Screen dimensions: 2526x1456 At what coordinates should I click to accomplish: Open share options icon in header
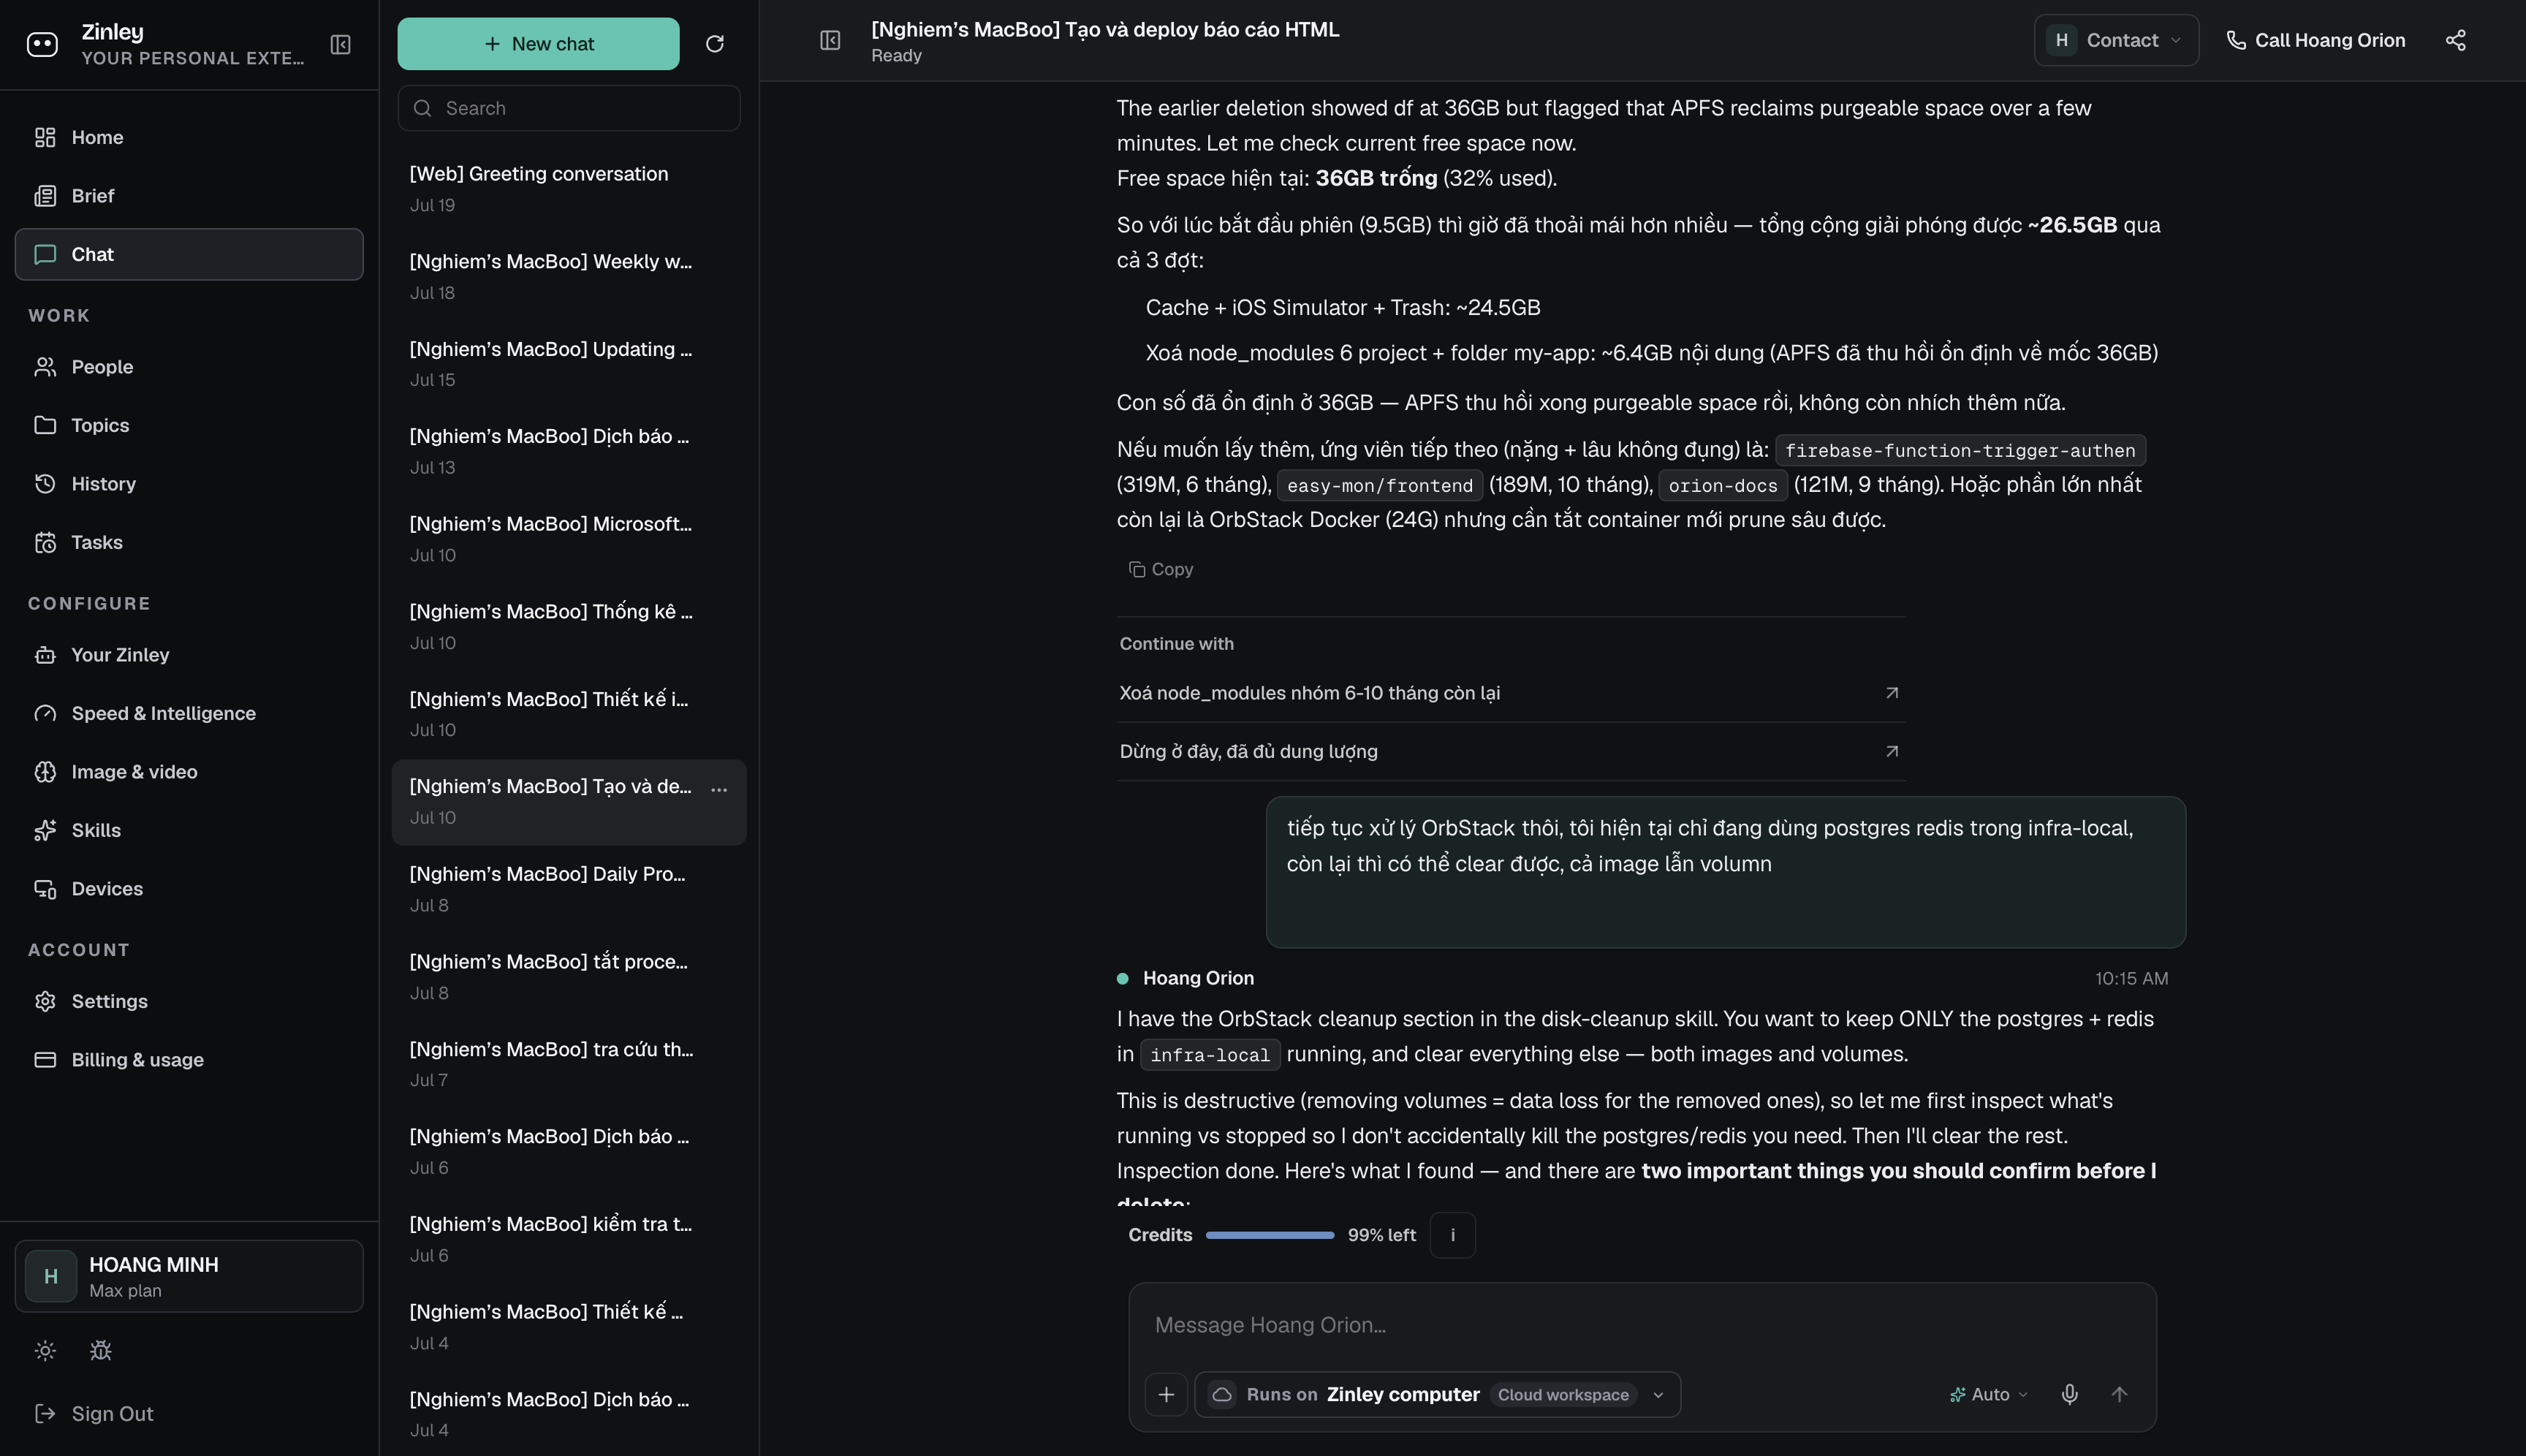(2455, 40)
